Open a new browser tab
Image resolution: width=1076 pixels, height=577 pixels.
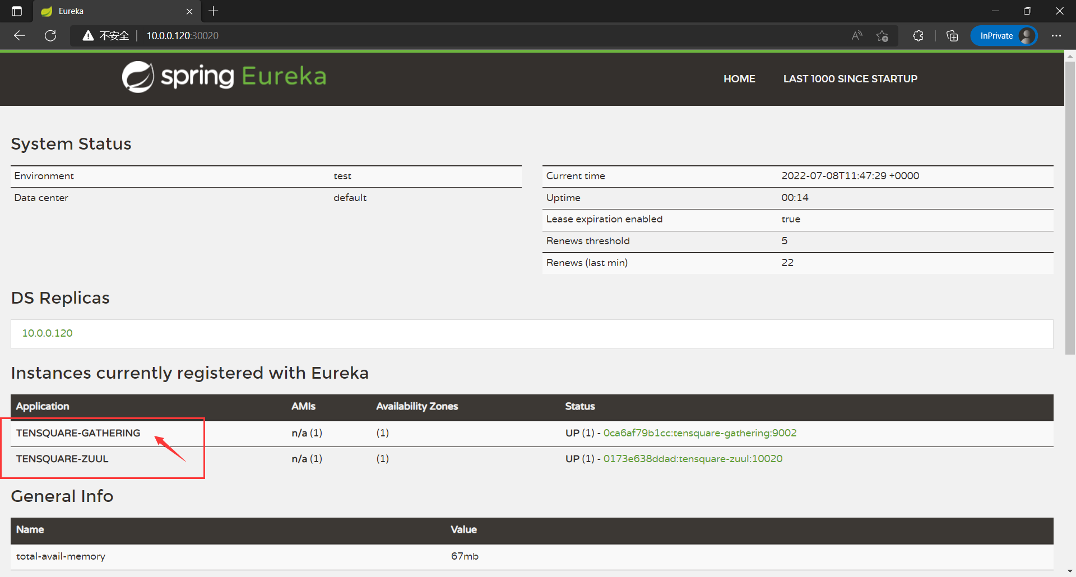[x=214, y=11]
